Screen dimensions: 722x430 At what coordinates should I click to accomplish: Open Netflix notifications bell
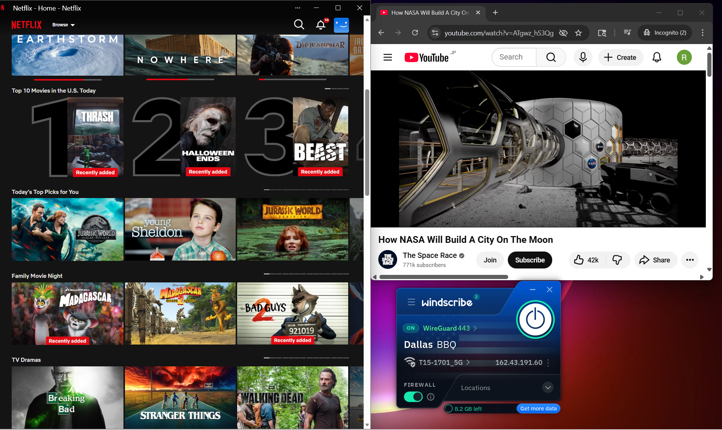(x=321, y=25)
